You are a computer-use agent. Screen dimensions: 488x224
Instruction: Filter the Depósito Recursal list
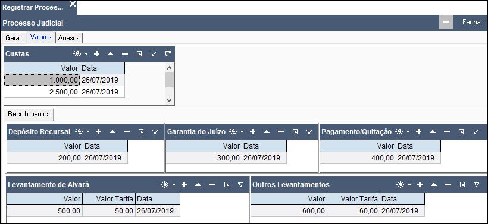coord(155,132)
